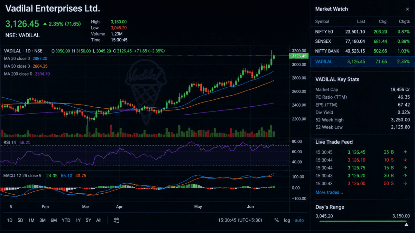The image size is (415, 233).
Task: Select the 1D timeframe
Action: click(10, 220)
